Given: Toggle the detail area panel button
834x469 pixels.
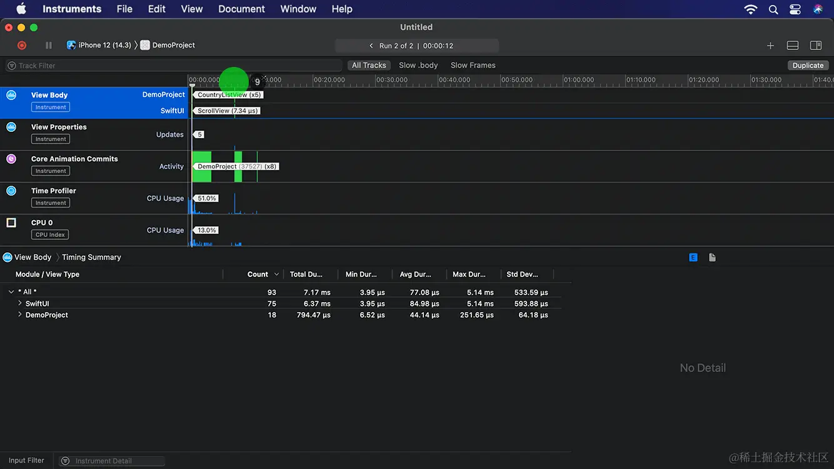Looking at the screenshot, I should pos(792,45).
